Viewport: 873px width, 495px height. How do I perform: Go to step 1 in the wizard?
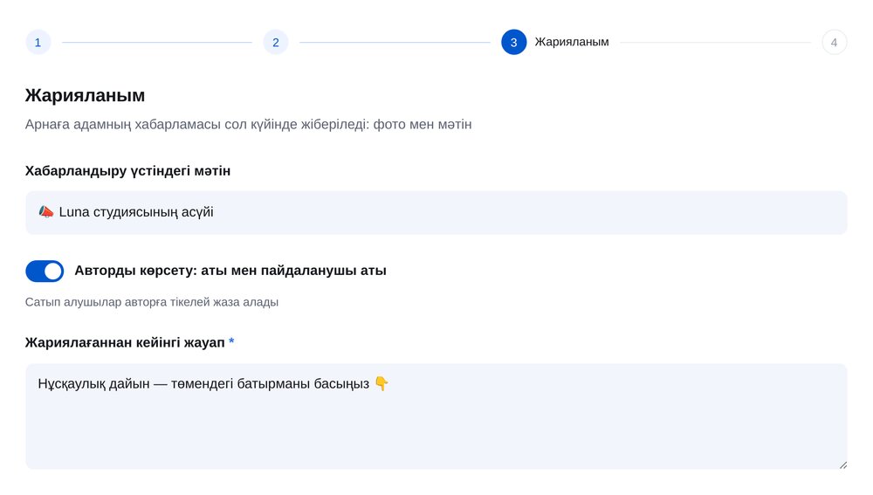(x=38, y=42)
